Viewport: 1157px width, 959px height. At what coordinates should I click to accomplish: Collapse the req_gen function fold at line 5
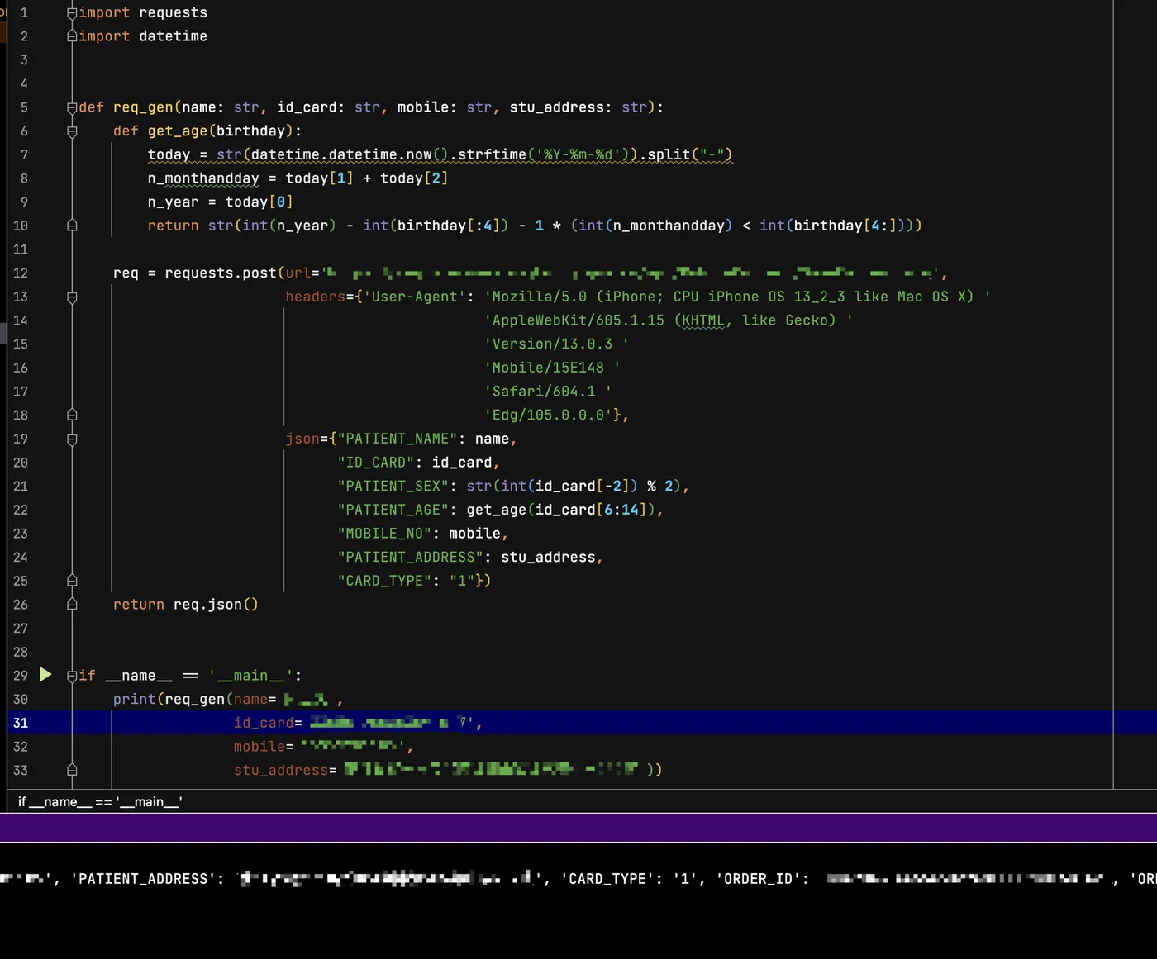pyautogui.click(x=72, y=107)
